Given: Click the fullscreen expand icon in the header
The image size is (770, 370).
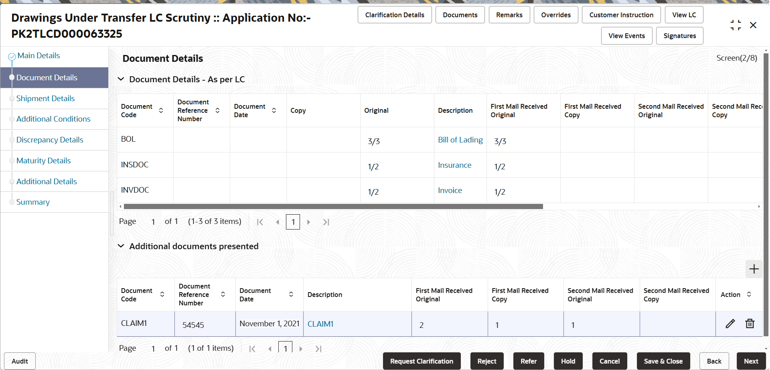Looking at the screenshot, I should pos(736,24).
